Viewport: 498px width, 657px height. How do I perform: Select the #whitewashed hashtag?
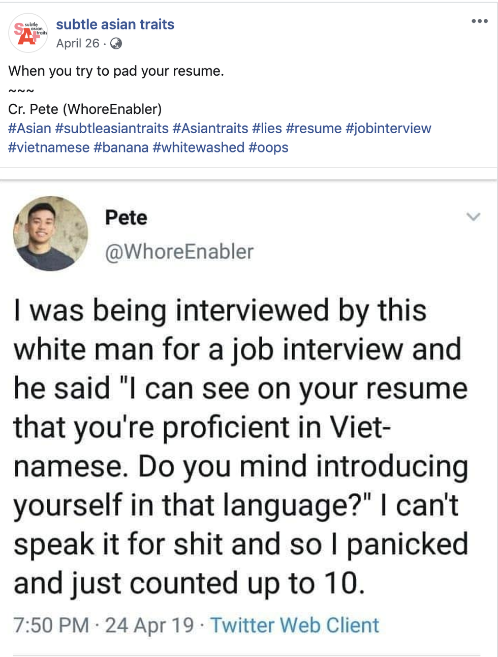(x=198, y=147)
